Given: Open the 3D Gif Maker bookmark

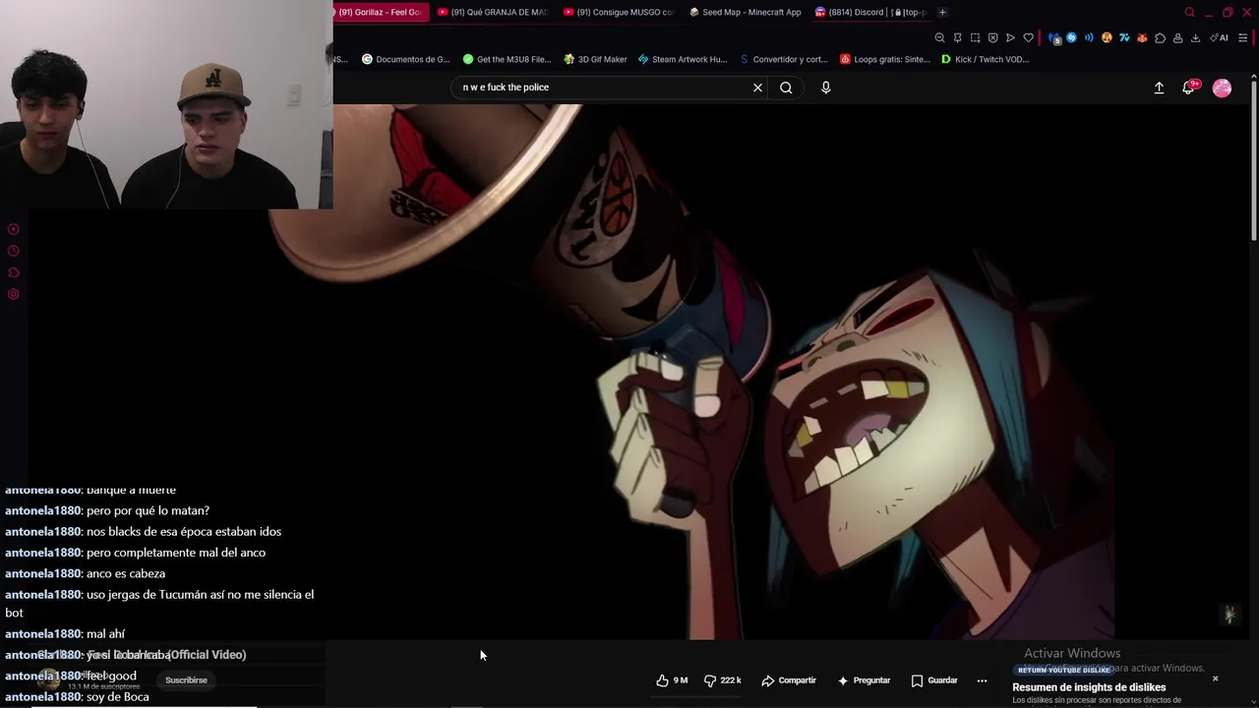Looking at the screenshot, I should coord(595,59).
